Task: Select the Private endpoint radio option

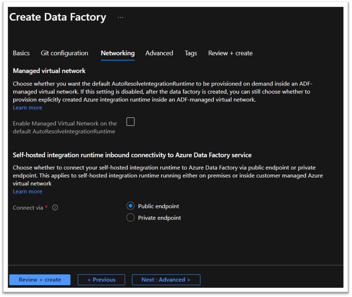Action: [130, 218]
